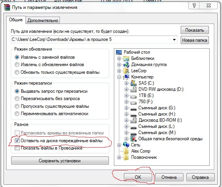Select Alex Comp folder label
Viewport: 222px width, 187px height.
coord(141,151)
